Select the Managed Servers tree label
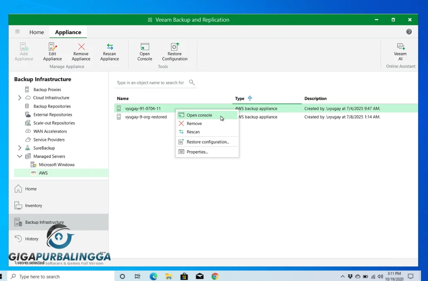The width and height of the screenshot is (428, 281). 49,156
